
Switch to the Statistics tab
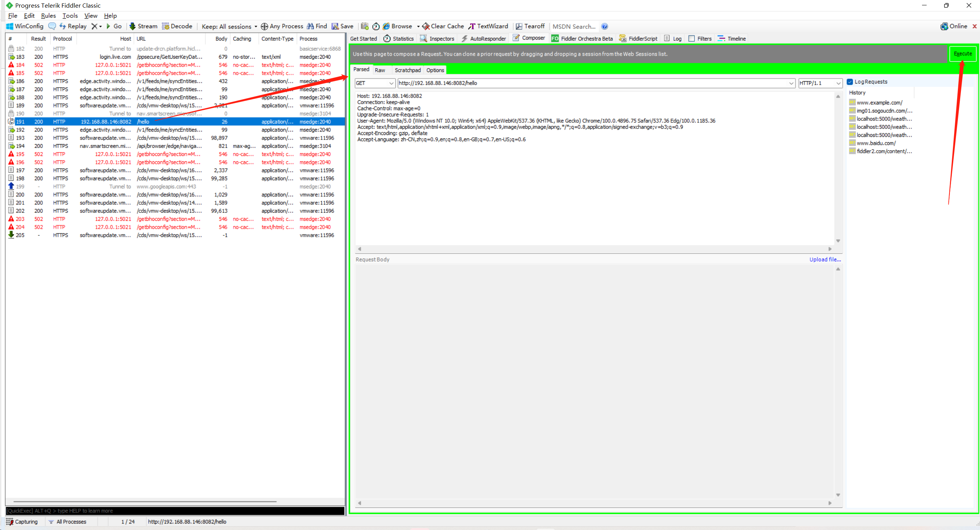398,39
